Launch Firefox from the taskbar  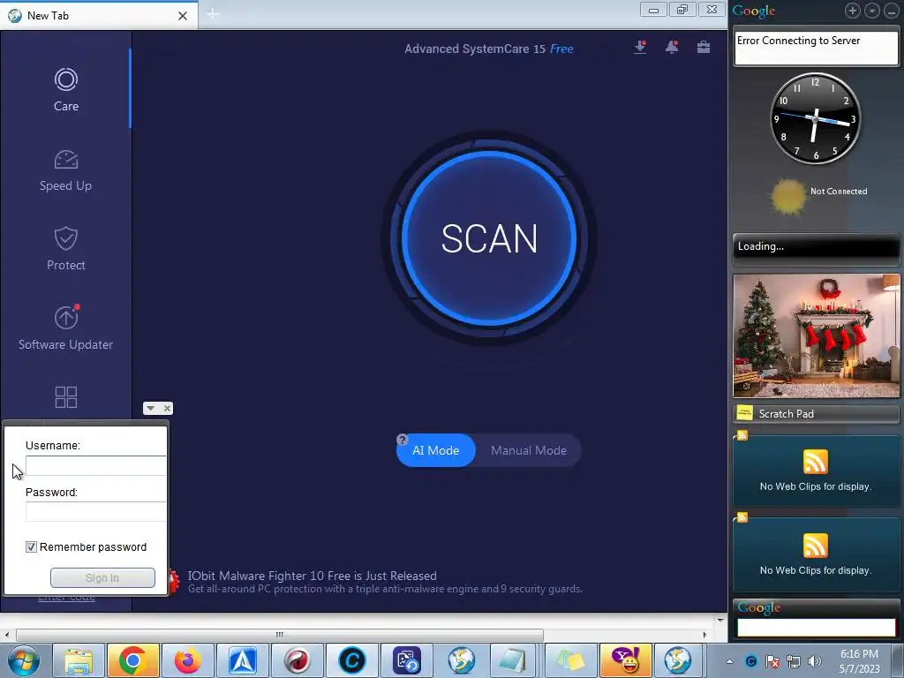187,660
